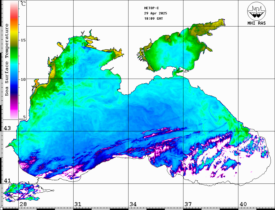Click the 15 value on the color scale
Viewport: 275px width, 210px height.
(x=23, y=40)
